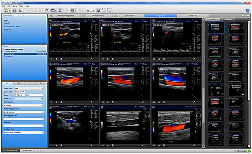
Task: Click the Exam date input field
Action: pos(19,92)
